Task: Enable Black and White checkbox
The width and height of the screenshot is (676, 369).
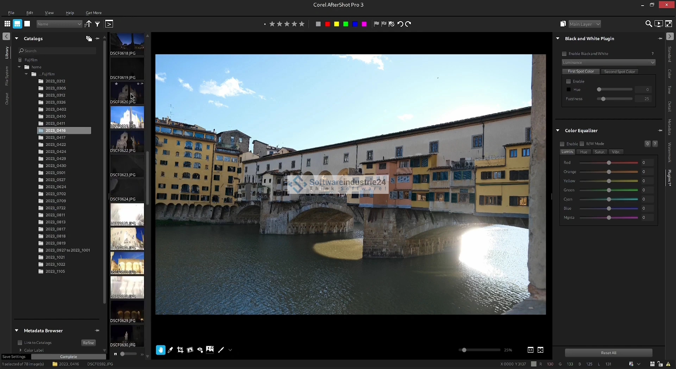Action: coord(564,54)
